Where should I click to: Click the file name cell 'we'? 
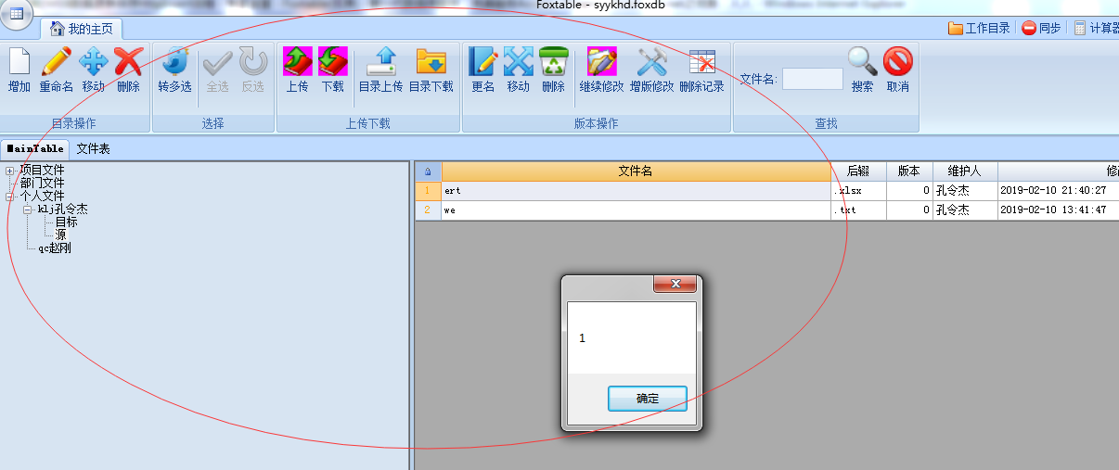coord(636,210)
